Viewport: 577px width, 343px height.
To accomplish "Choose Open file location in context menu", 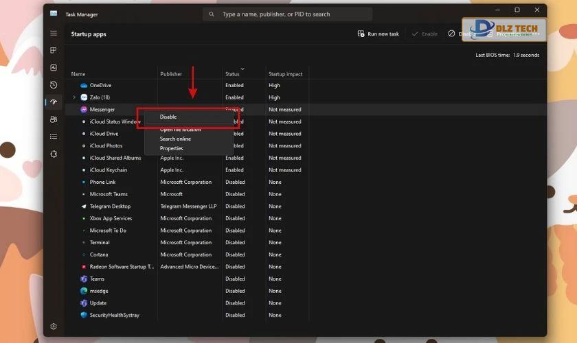I will [x=189, y=130].
